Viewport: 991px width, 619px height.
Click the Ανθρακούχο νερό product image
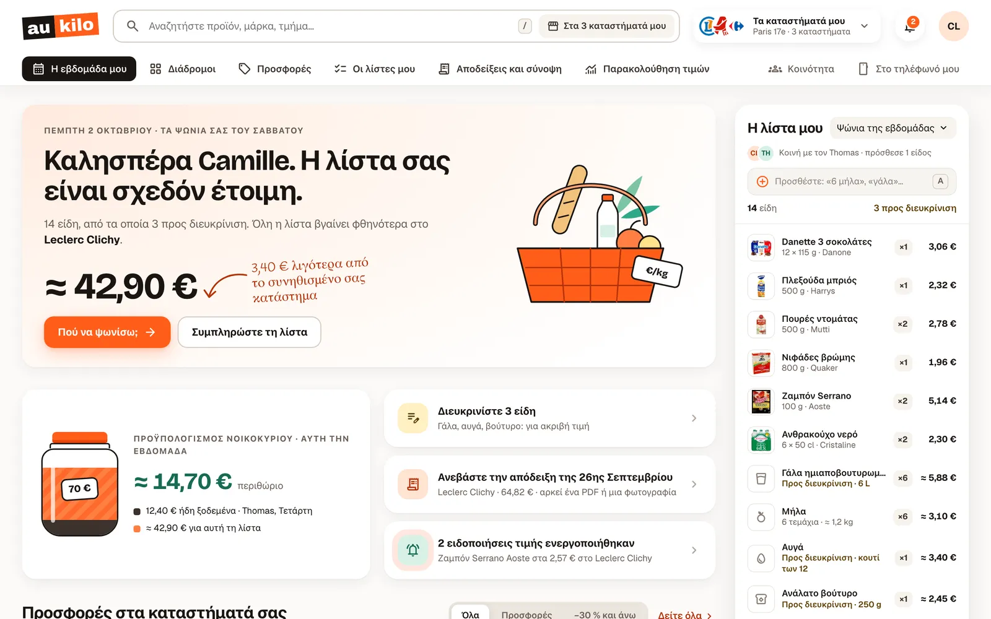[761, 439]
